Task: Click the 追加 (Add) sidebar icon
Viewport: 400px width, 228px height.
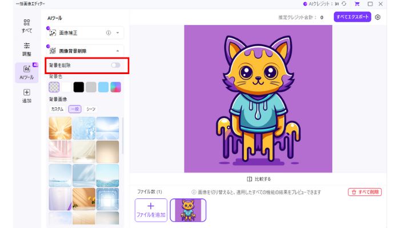Action: click(27, 96)
